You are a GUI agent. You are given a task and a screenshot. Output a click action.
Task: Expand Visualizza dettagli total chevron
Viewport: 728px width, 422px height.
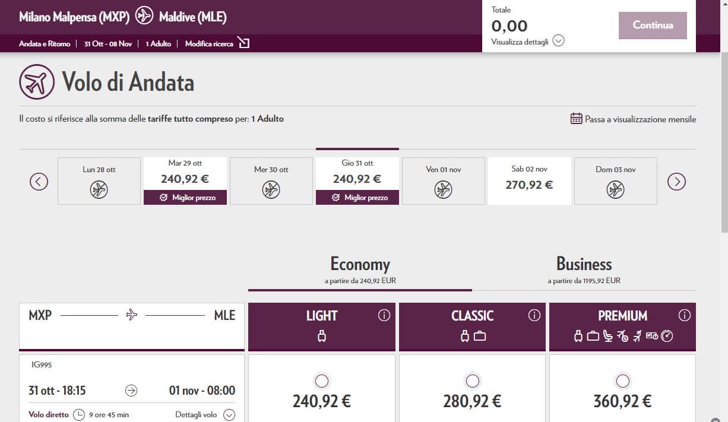tap(558, 41)
